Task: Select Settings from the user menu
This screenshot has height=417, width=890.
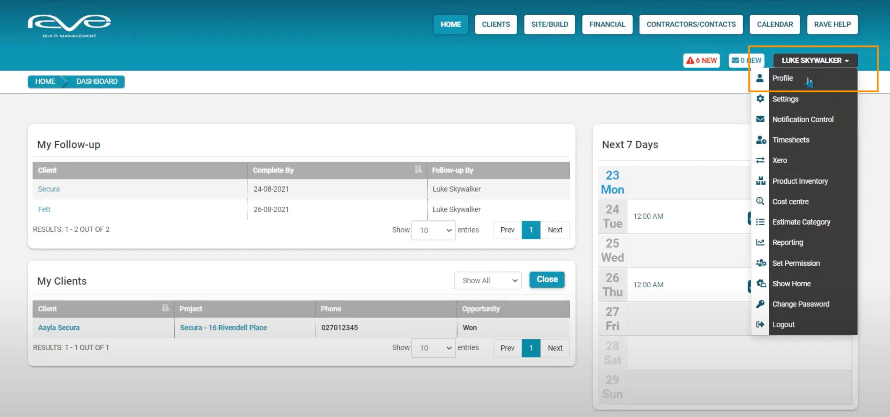Action: coord(785,99)
